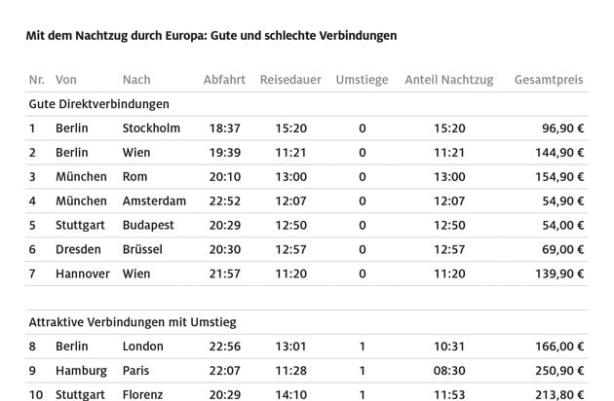Click the Budapest destination cell
Viewport: 614px width, 401px height.
148,226
